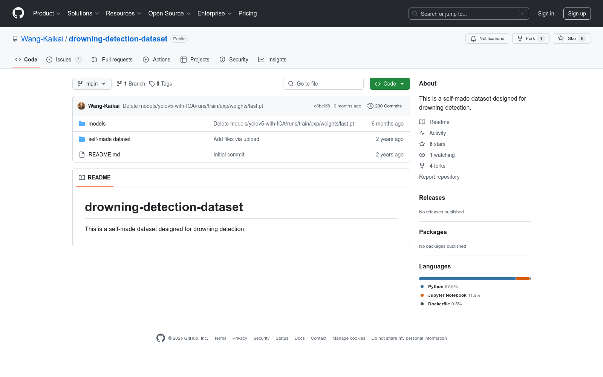Open the Pull requests tab
The image size is (603, 377).
click(112, 60)
